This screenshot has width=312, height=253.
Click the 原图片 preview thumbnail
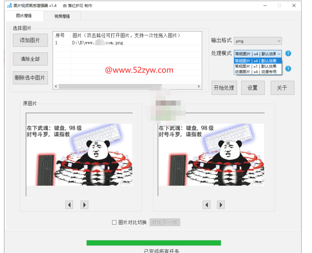tap(79, 154)
